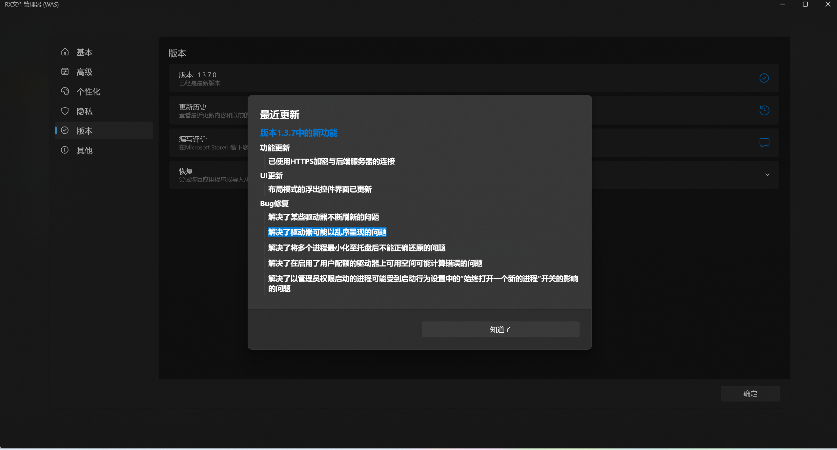The height and width of the screenshot is (450, 837).
Task: Confirm settings with the 确定 button
Action: (750, 393)
